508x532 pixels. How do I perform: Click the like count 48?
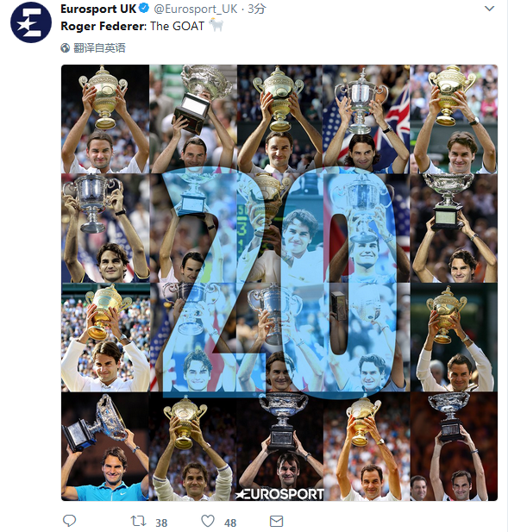[230, 523]
